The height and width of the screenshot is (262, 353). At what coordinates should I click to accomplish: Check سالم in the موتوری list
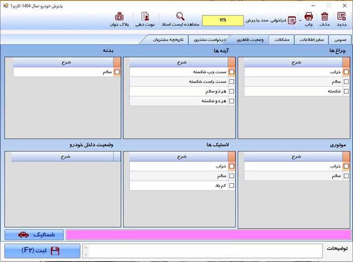[x=346, y=176]
